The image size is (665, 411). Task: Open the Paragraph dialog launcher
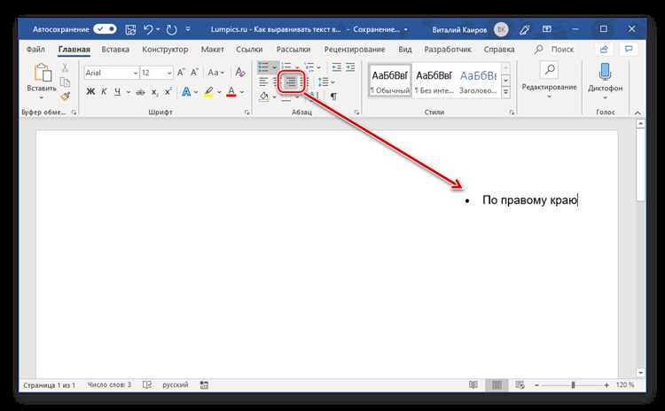point(356,112)
